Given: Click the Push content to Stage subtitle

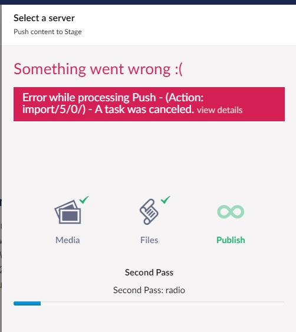Looking at the screenshot, I should click(48, 32).
